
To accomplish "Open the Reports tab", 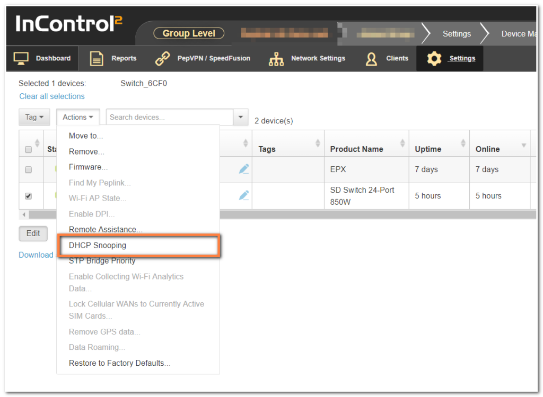I will pos(113,58).
